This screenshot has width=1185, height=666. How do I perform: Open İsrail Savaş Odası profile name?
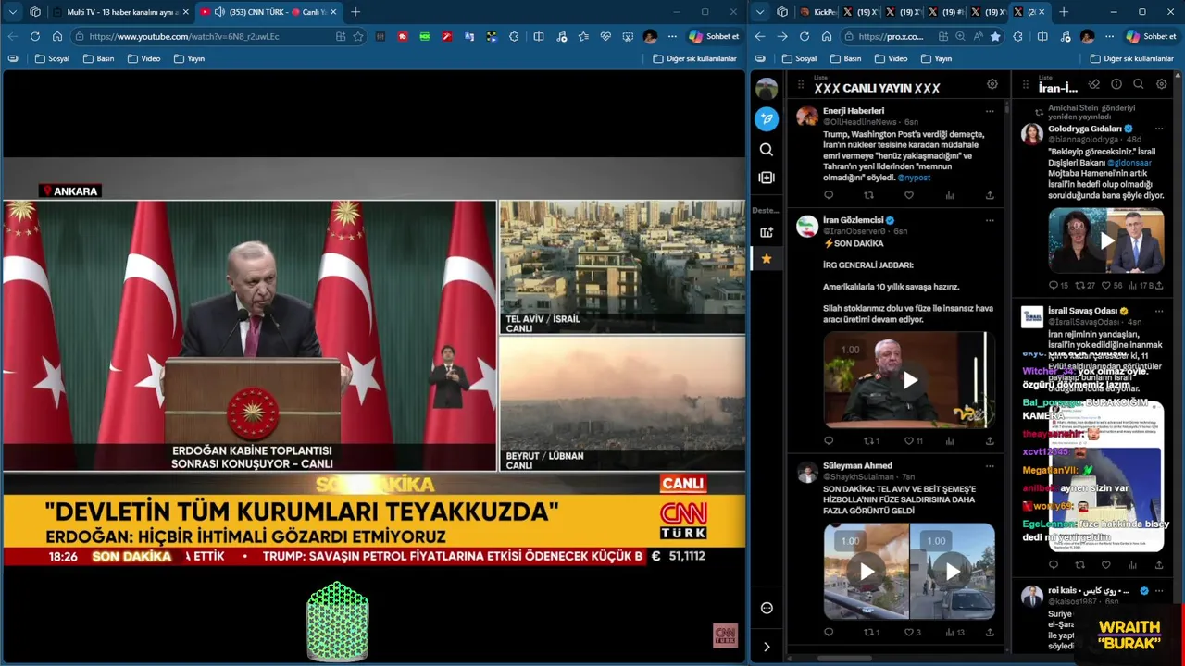pos(1082,311)
